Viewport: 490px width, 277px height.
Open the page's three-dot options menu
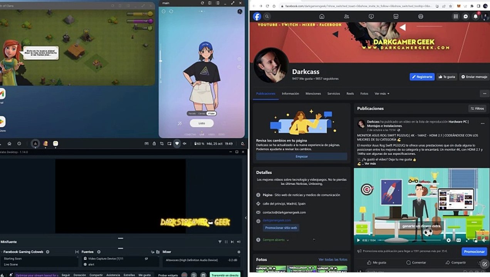tap(485, 93)
